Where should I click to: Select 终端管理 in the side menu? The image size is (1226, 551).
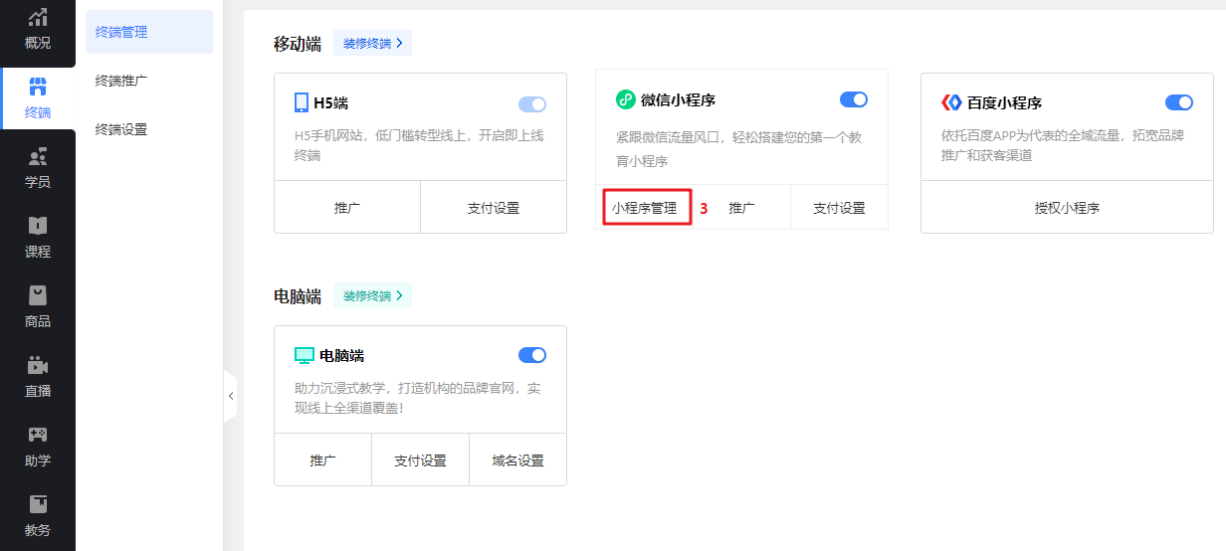[149, 32]
